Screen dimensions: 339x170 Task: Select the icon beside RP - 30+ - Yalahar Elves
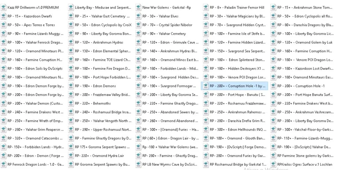coord(138,16)
